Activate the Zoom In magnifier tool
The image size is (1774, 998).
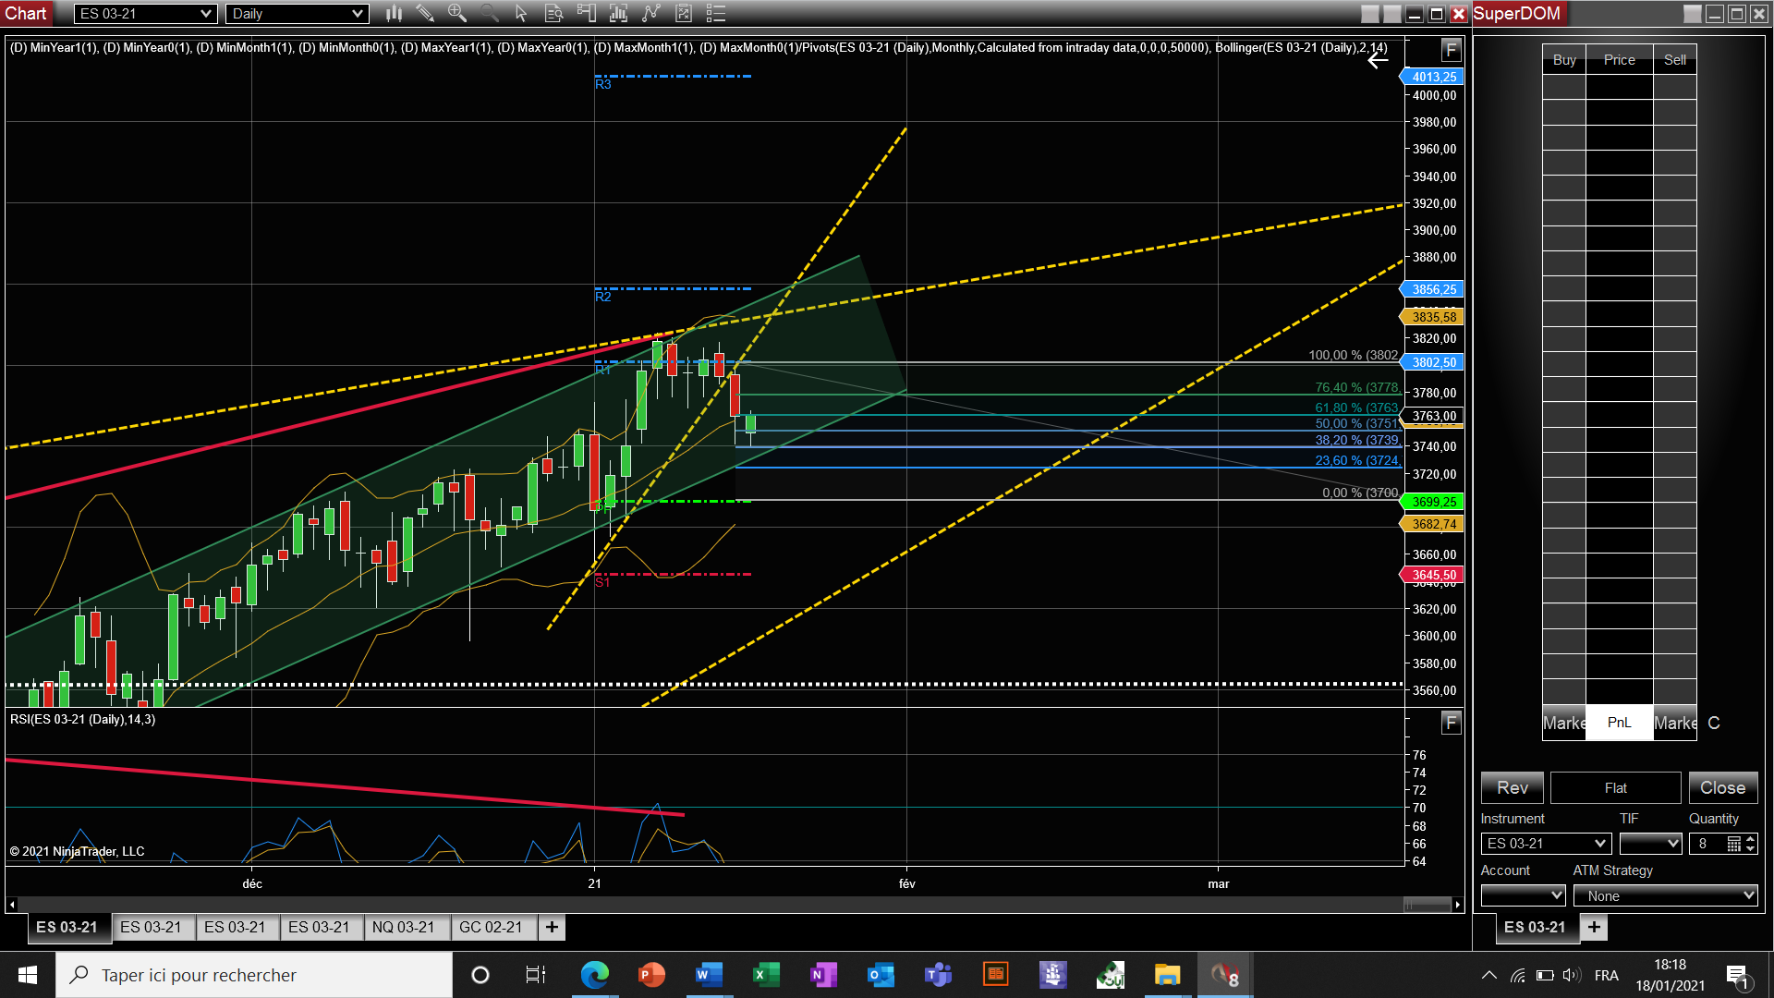pyautogui.click(x=456, y=13)
